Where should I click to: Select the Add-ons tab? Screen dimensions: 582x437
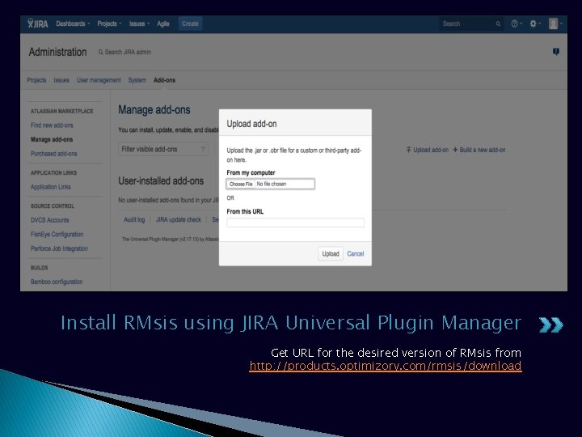pyautogui.click(x=164, y=80)
